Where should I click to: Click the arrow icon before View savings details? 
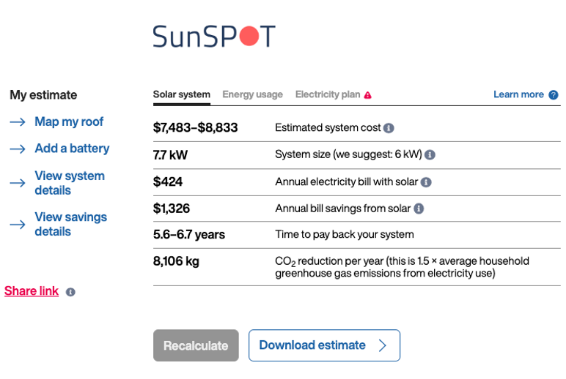(x=18, y=225)
